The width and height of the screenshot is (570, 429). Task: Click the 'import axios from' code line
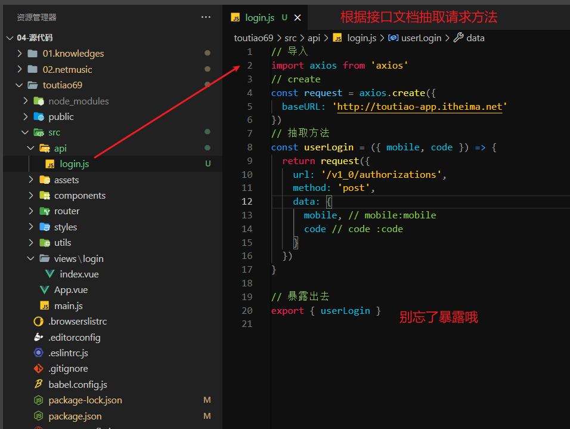pyautogui.click(x=339, y=66)
